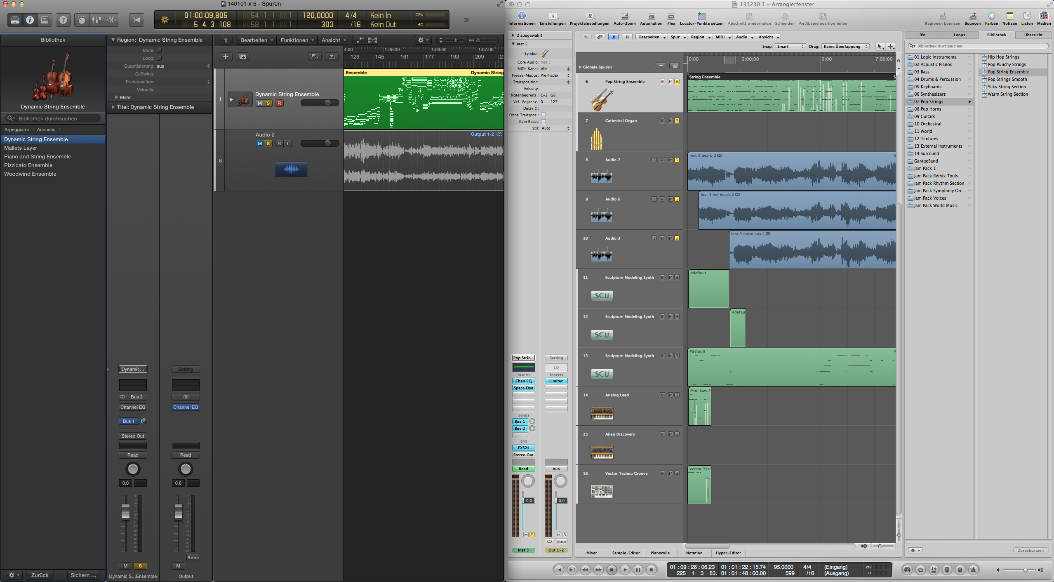1054x582 pixels.
Task: Open the Mixer sliders button in Logic X
Action: point(96,20)
